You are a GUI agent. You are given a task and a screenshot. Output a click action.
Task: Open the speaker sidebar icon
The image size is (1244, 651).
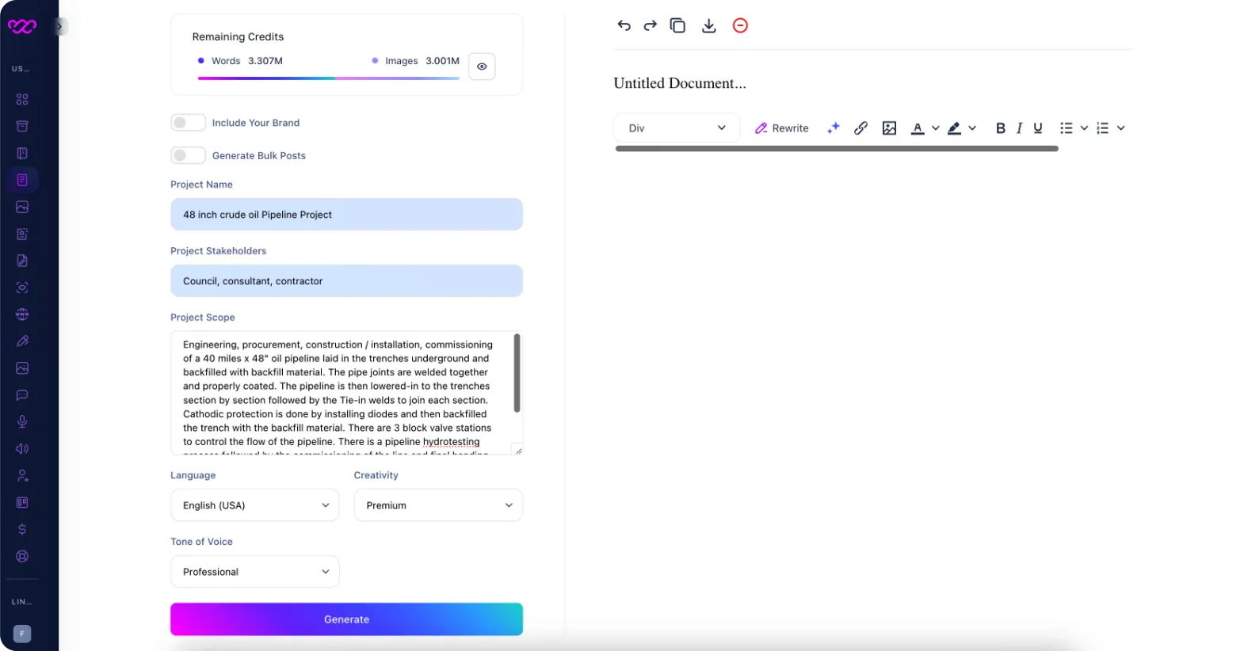(22, 449)
